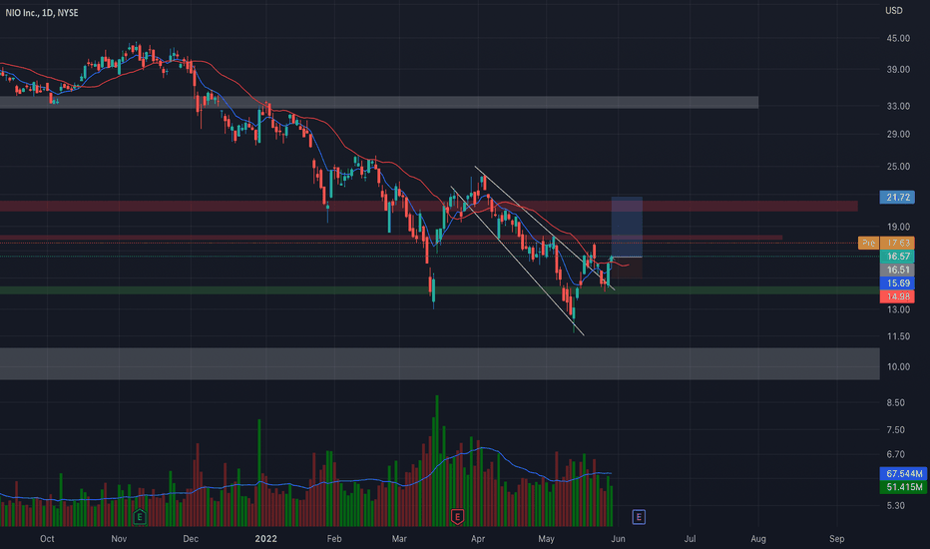The height and width of the screenshot is (549, 930).
Task: Click the May label on time axis
Action: [546, 539]
